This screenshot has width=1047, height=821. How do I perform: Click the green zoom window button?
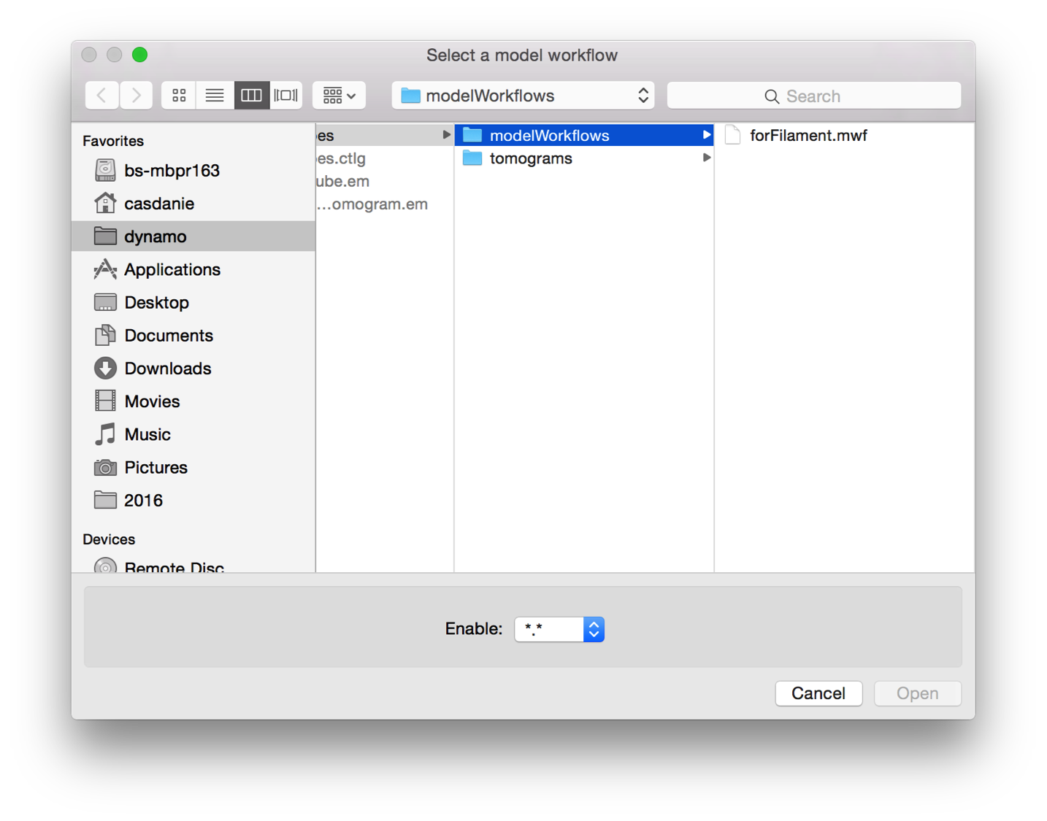tap(139, 55)
